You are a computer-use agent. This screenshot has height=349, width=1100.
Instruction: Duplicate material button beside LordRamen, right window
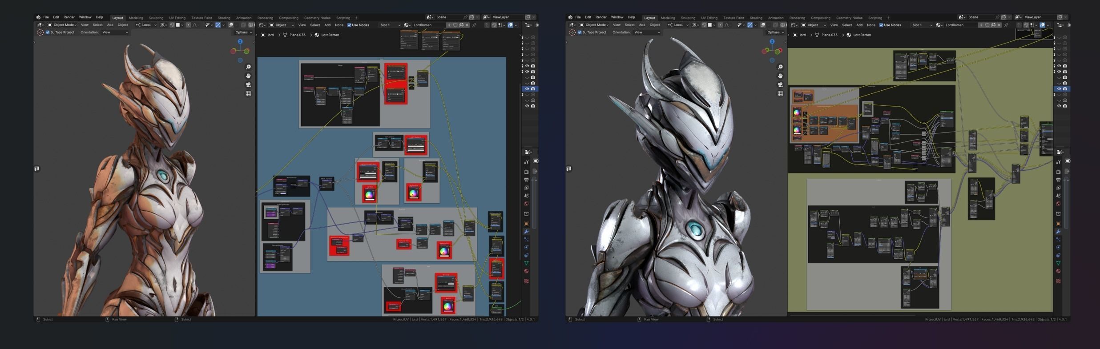[993, 25]
